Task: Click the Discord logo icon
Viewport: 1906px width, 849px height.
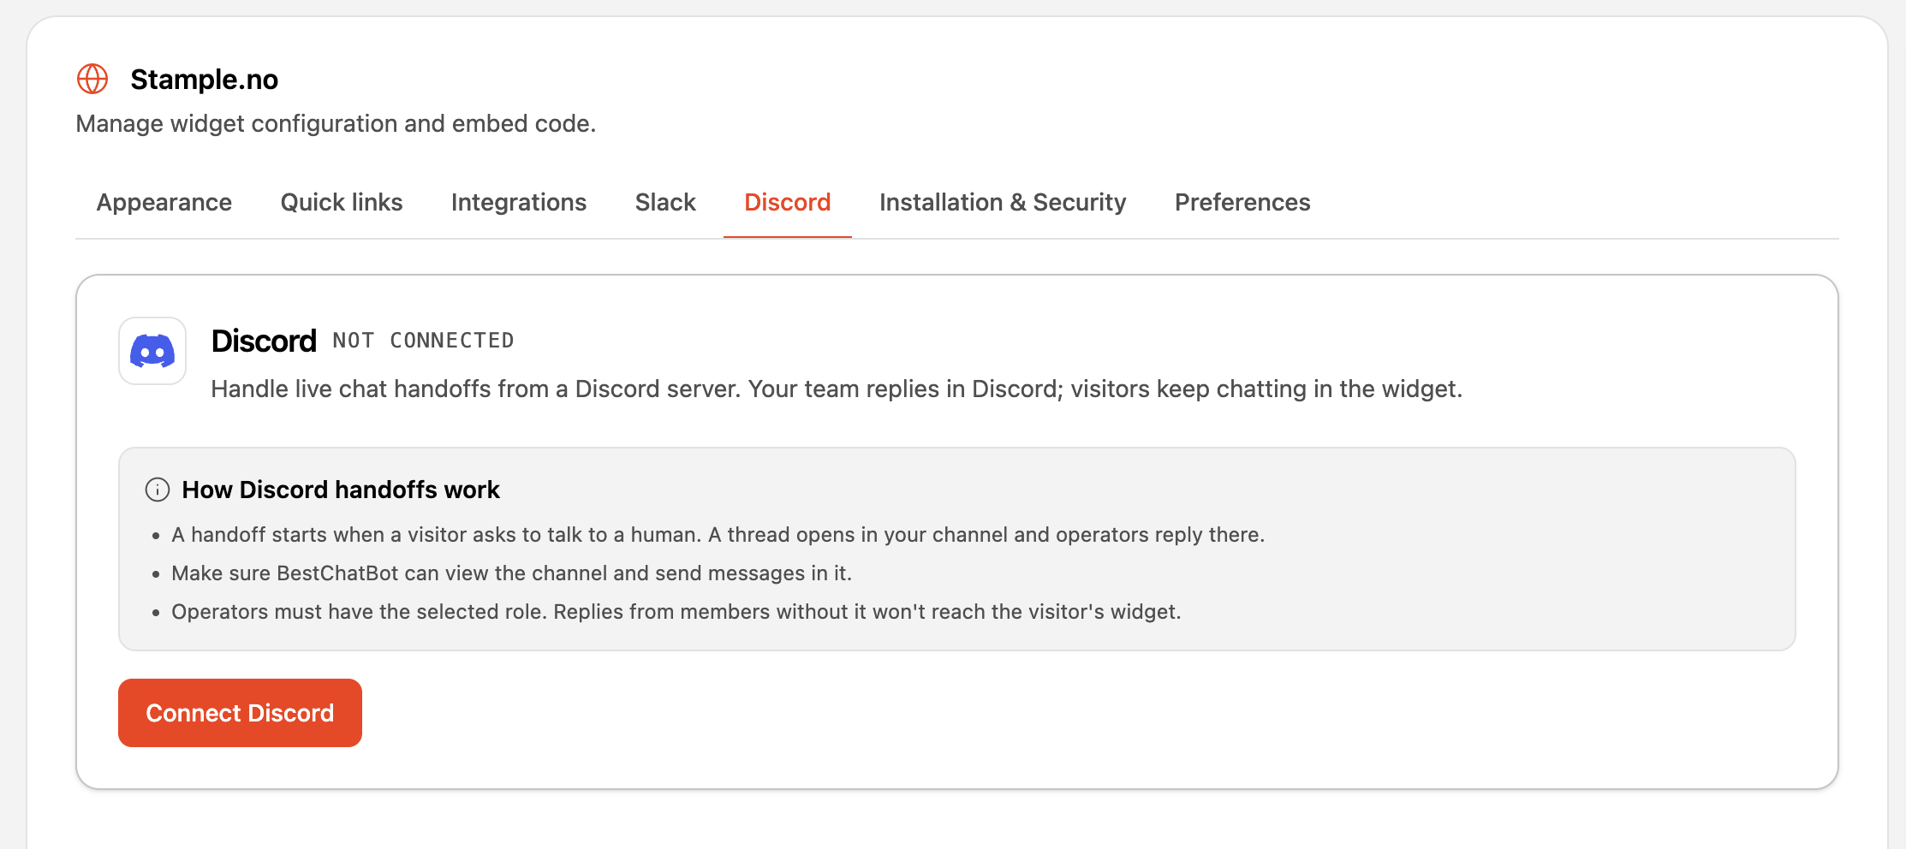Action: point(152,351)
